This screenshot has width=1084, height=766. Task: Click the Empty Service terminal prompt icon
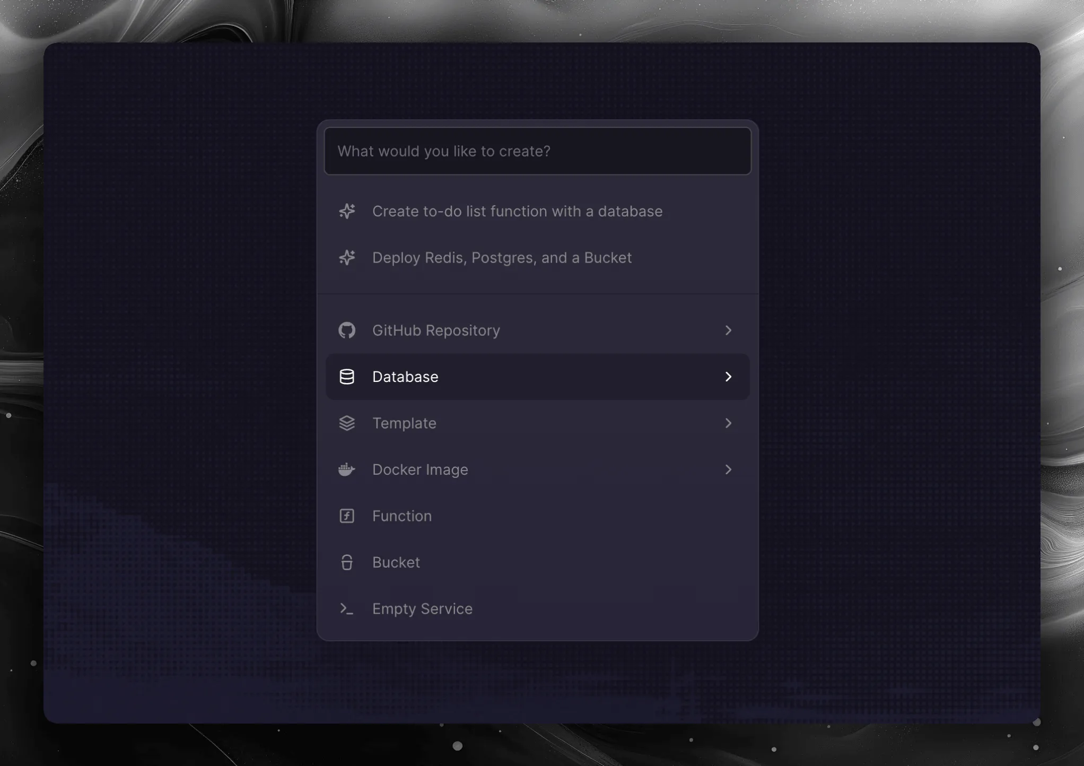(347, 609)
